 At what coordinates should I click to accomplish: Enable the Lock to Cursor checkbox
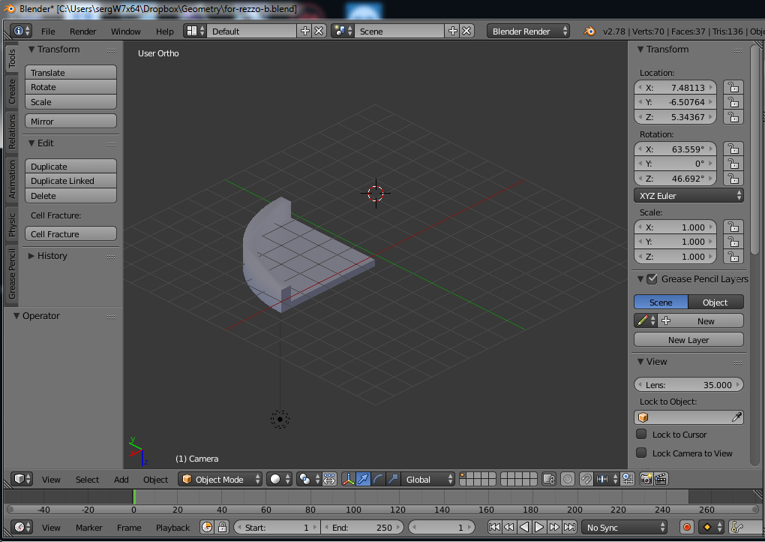pyautogui.click(x=642, y=435)
